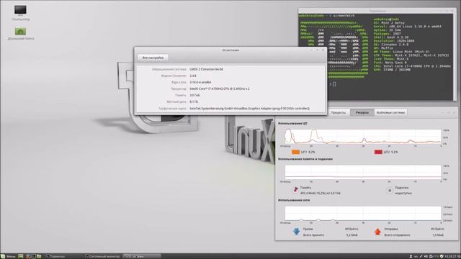This screenshot has height=259, width=461.
Task: Click the kernel value 3.16.0-4-amd64
Action: coord(200,82)
